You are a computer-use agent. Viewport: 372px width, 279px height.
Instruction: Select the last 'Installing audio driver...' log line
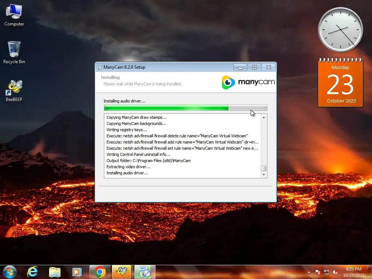point(128,173)
